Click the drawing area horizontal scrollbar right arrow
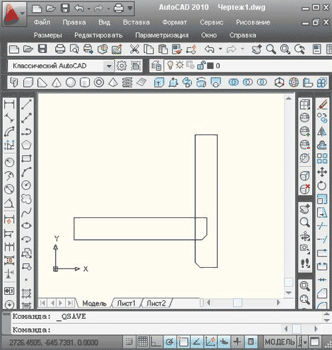 click(x=279, y=303)
